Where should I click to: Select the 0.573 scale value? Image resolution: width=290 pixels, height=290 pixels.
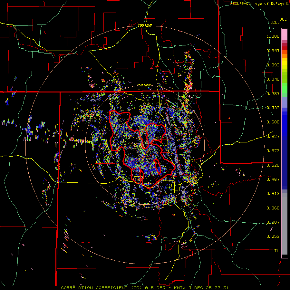pos(273,151)
